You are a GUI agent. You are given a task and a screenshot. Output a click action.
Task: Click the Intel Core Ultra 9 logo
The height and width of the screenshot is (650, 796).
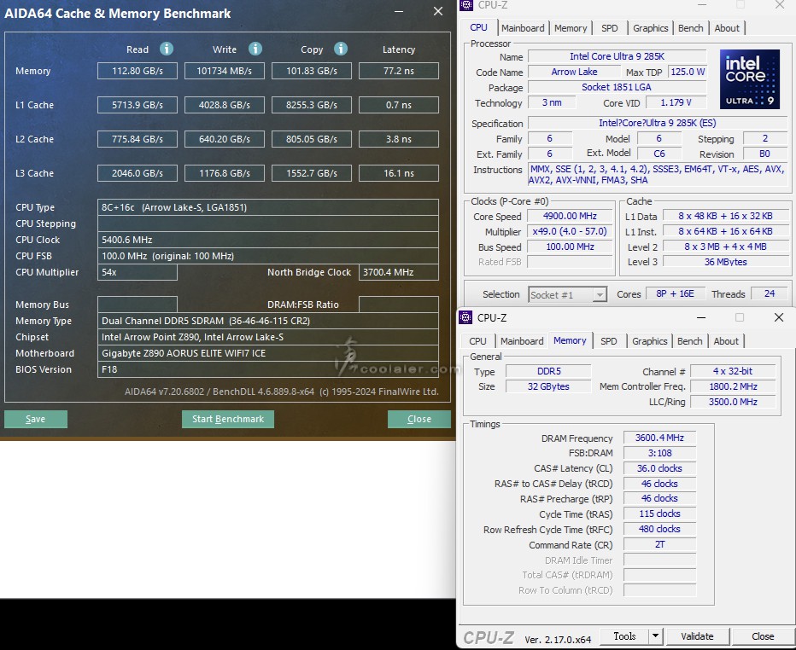coord(750,79)
